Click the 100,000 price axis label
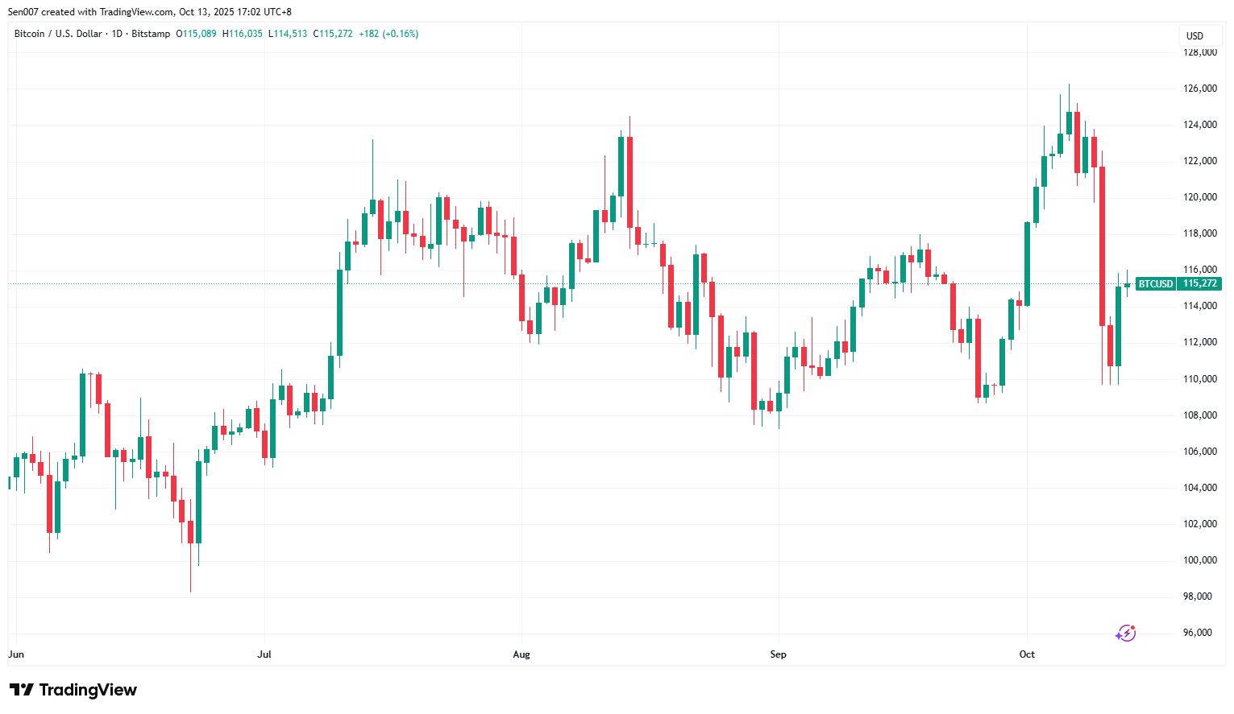1234x714 pixels. (x=1199, y=560)
